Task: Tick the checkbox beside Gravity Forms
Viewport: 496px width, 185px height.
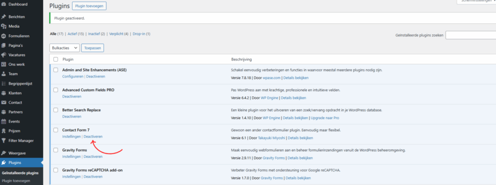Action: pos(56,150)
